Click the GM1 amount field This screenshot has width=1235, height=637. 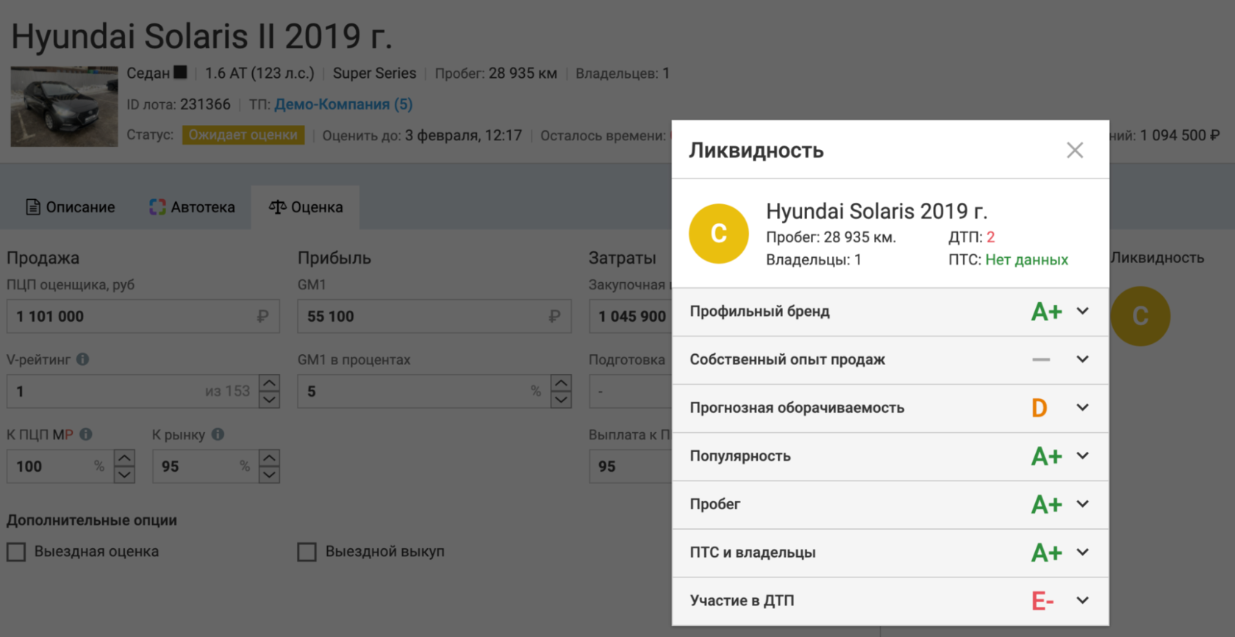click(x=434, y=317)
